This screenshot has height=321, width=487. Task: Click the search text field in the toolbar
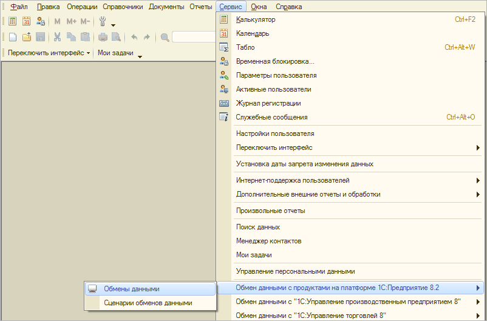coord(194,37)
